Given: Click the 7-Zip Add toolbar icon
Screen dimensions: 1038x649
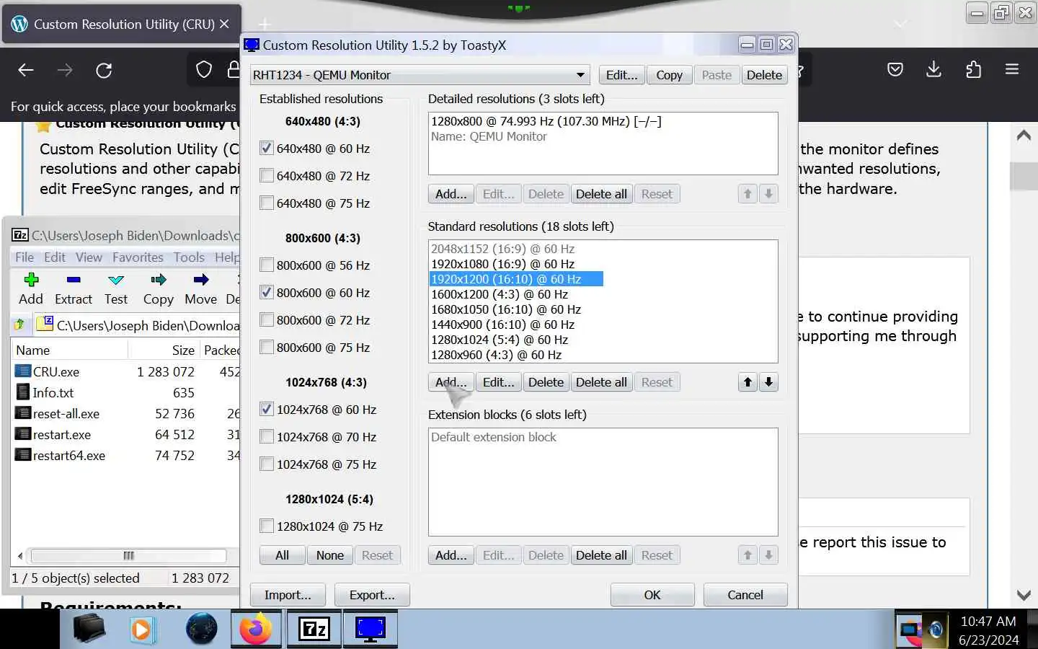Looking at the screenshot, I should [x=31, y=280].
